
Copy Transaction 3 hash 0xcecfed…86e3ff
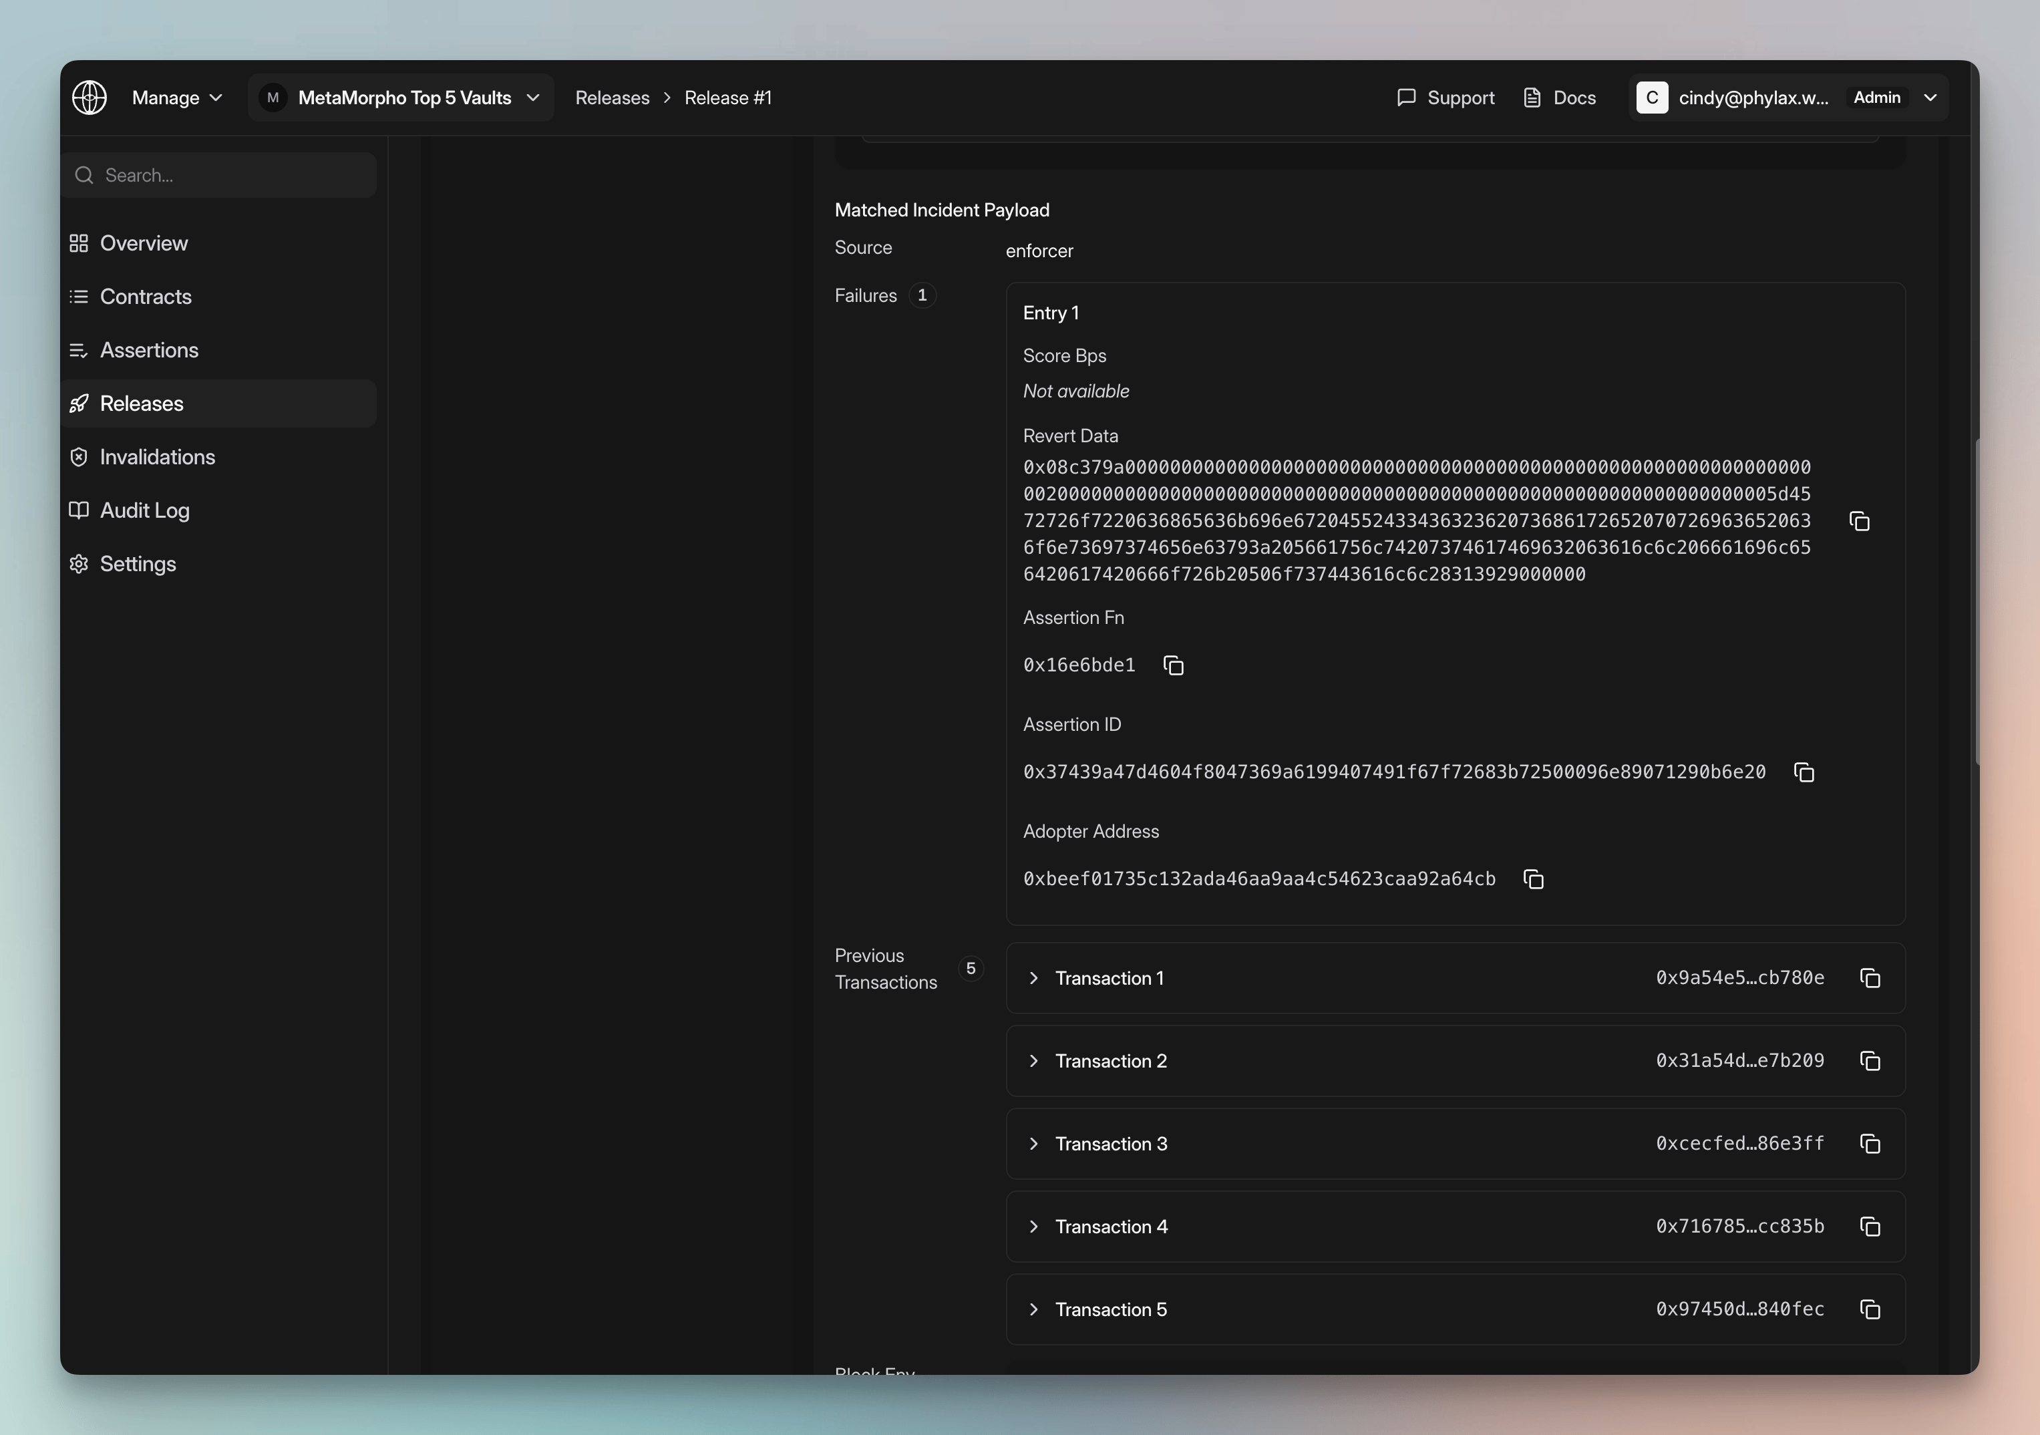pyautogui.click(x=1870, y=1144)
